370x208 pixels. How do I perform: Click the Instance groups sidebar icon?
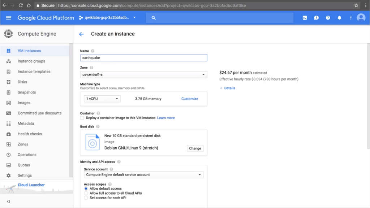9,61
